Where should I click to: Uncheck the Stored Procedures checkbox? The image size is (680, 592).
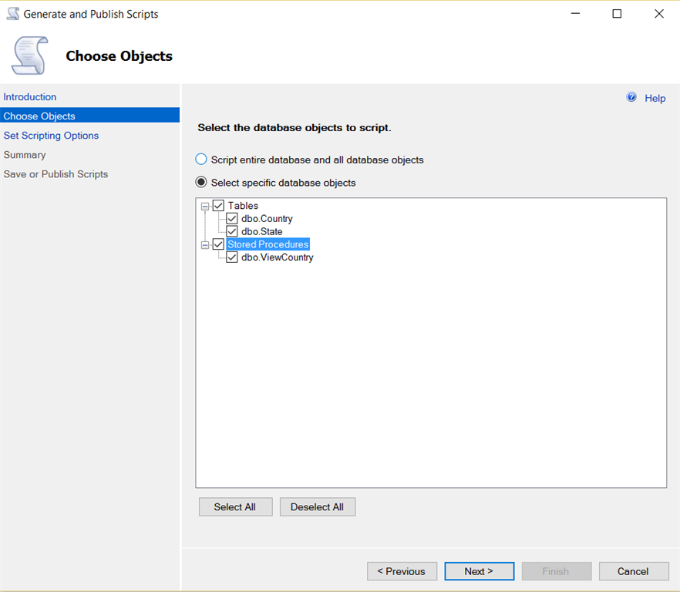coord(218,244)
